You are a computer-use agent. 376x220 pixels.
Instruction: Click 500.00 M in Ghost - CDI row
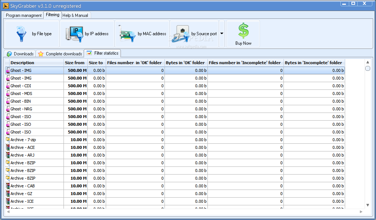click(77, 86)
